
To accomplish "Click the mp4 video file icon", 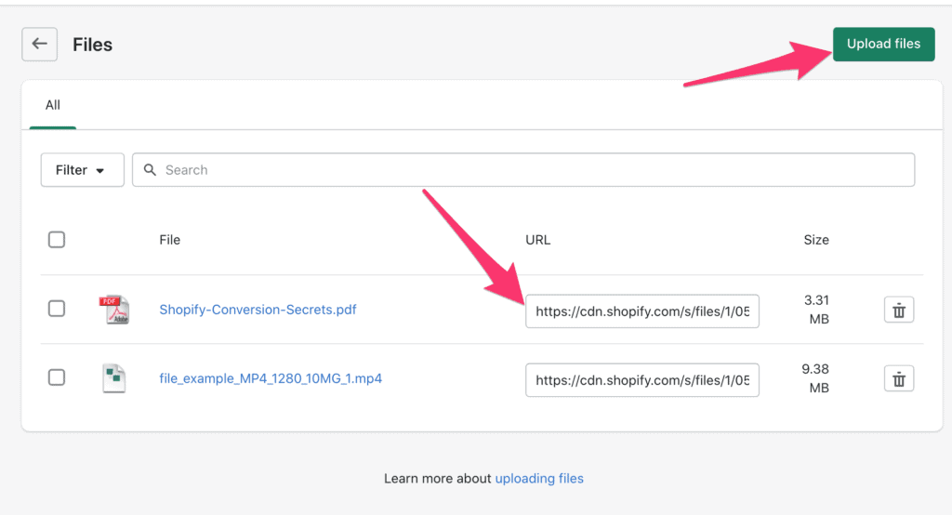I will 114,378.
